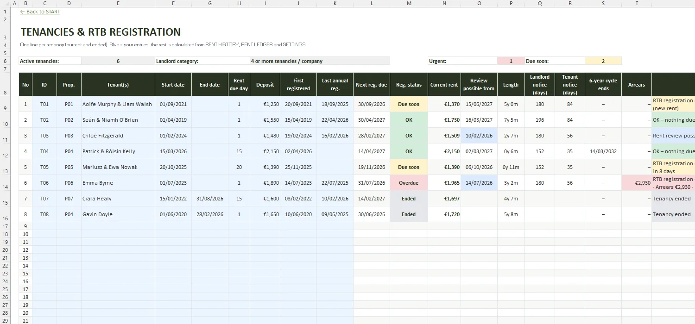The width and height of the screenshot is (695, 324).
Task: Click the arrears amount €2,930
Action: pos(636,183)
